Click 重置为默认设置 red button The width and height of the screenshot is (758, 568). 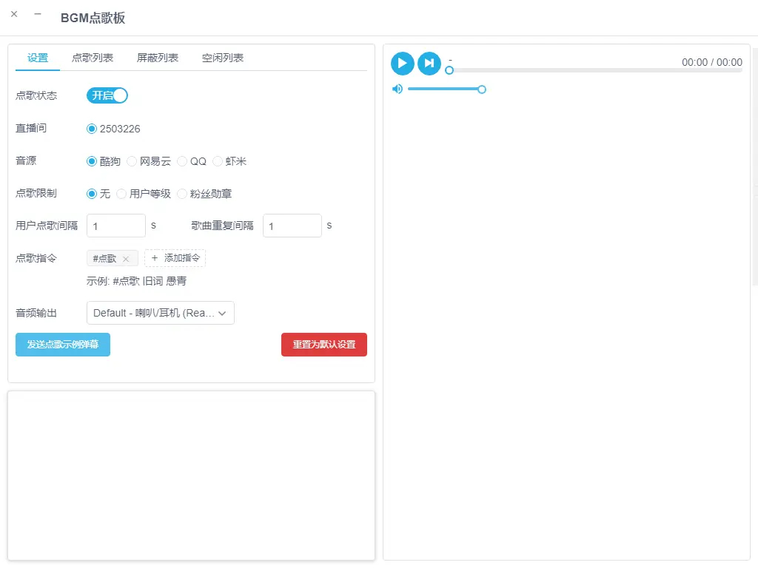(324, 345)
